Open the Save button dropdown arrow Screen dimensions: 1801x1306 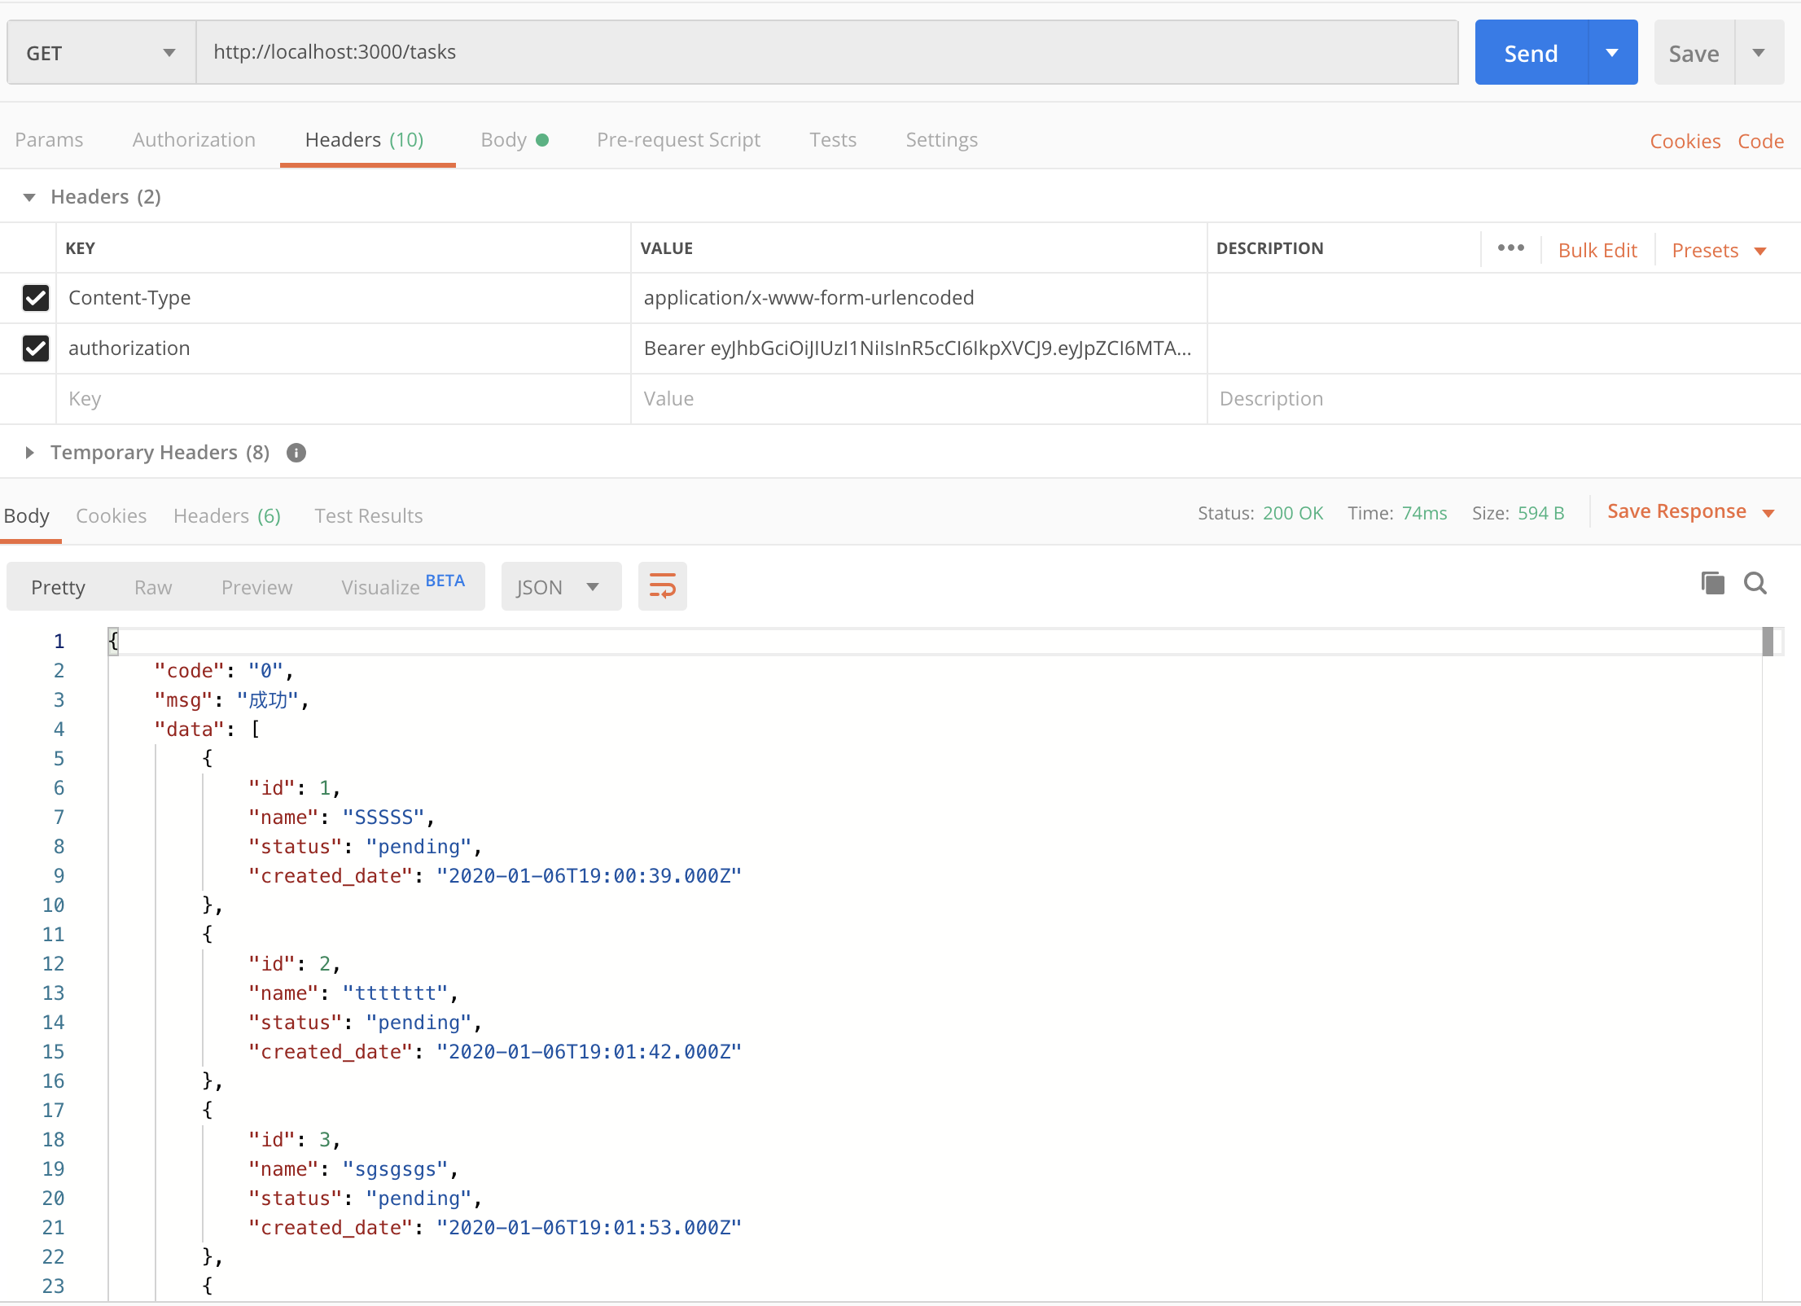coord(1759,53)
